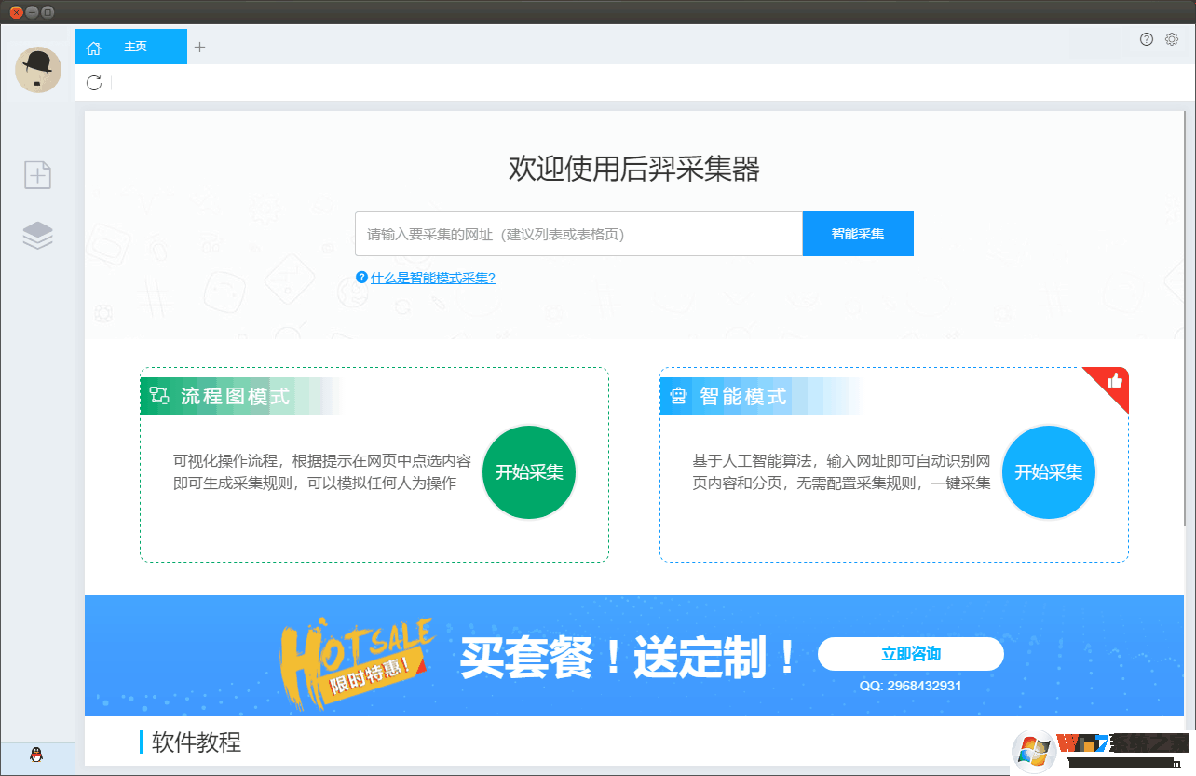
Task: Start collecting via blue 开始采集 in 智能模式
Action: (1048, 472)
